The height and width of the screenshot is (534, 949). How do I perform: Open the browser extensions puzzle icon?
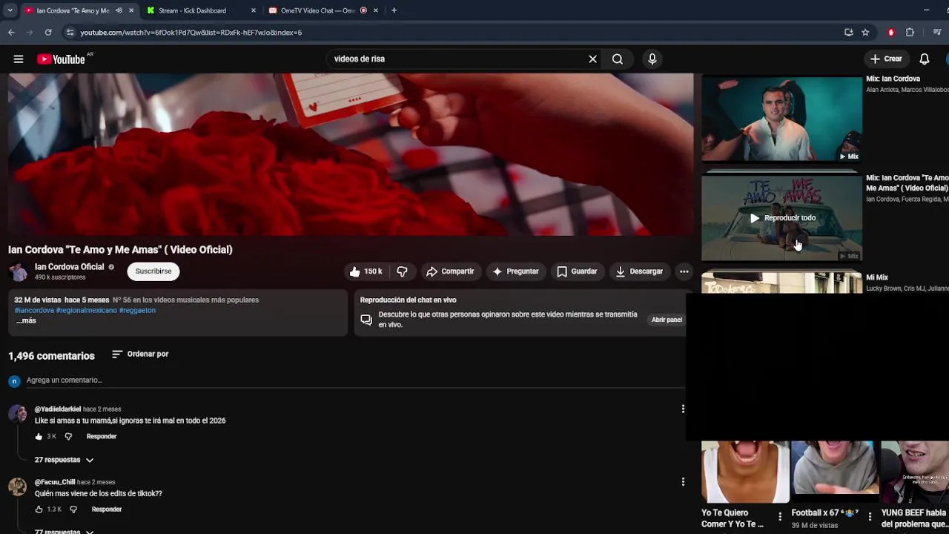(x=910, y=33)
